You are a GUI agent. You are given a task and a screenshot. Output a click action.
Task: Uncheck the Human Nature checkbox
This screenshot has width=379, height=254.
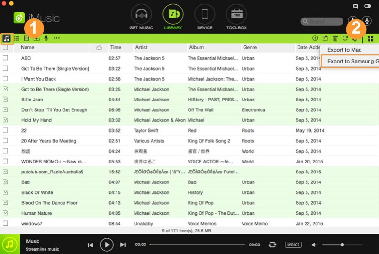5,213
